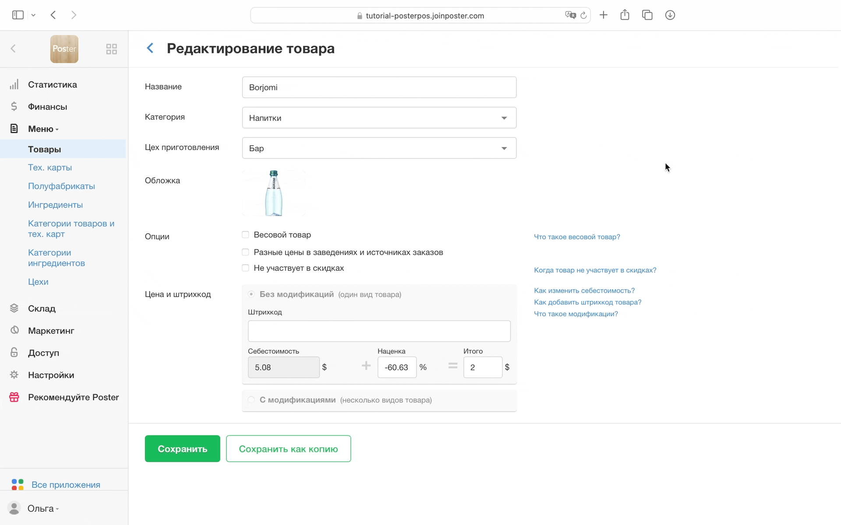The width and height of the screenshot is (841, 525).
Task: Check Разные цены в заведениях option
Action: coord(245,252)
